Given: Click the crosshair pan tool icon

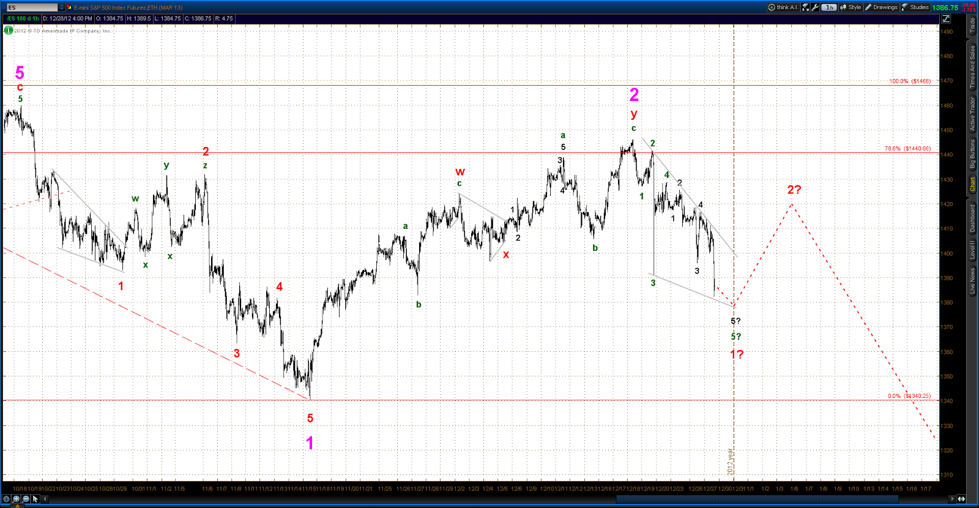Looking at the screenshot, I should click(x=6, y=499).
